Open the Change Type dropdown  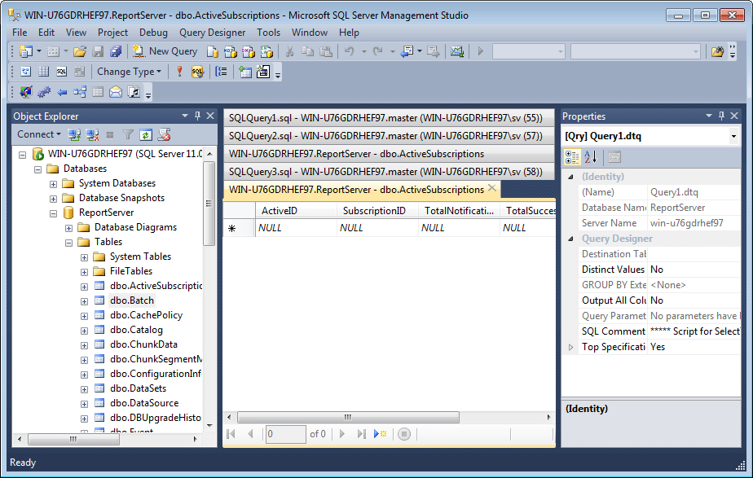129,72
